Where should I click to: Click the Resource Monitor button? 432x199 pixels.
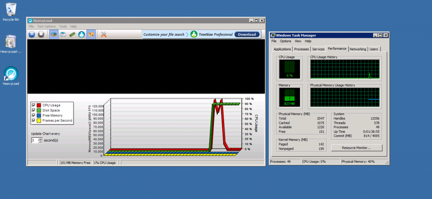tap(356, 148)
